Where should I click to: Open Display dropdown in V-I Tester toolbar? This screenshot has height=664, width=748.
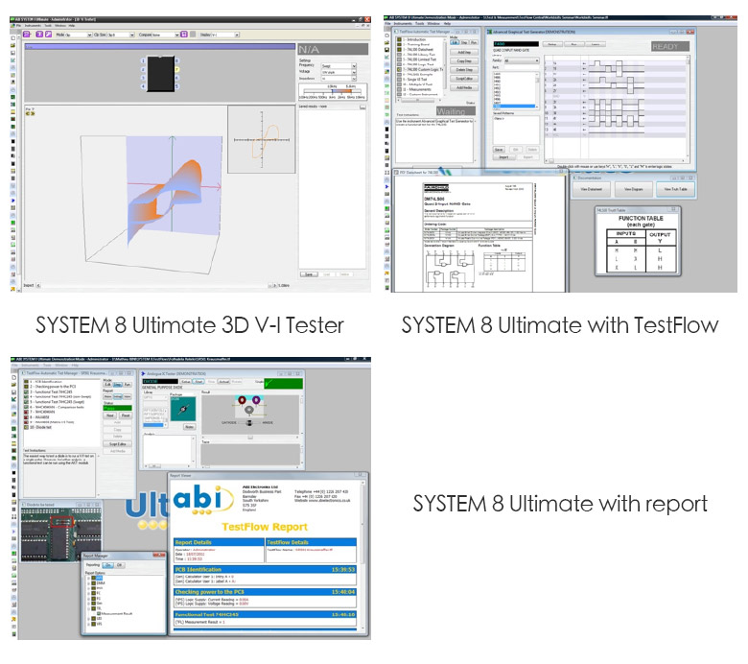click(237, 35)
